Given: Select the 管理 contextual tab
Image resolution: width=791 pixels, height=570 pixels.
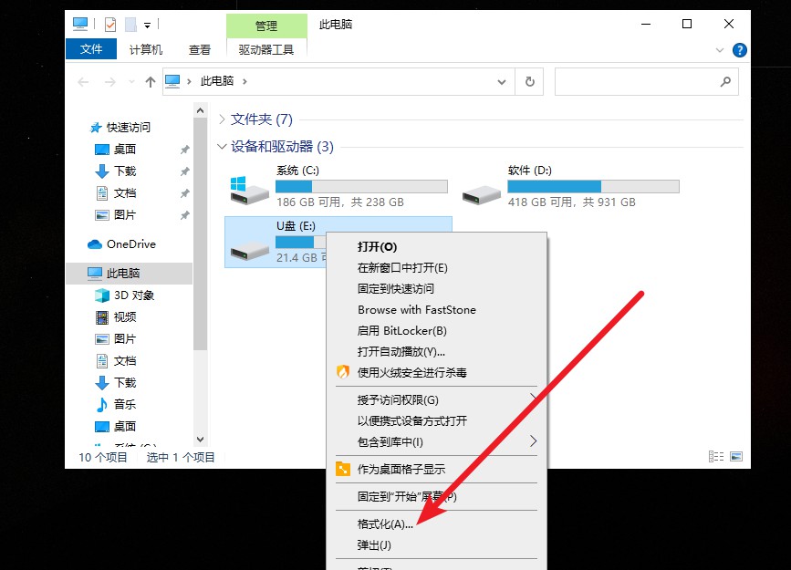Looking at the screenshot, I should (266, 26).
